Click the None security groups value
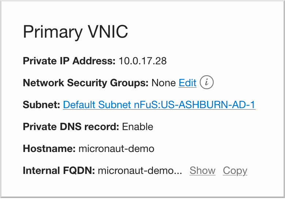285x209 pixels. tap(164, 83)
